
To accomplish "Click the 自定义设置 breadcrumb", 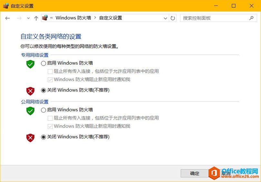I will (x=111, y=18).
